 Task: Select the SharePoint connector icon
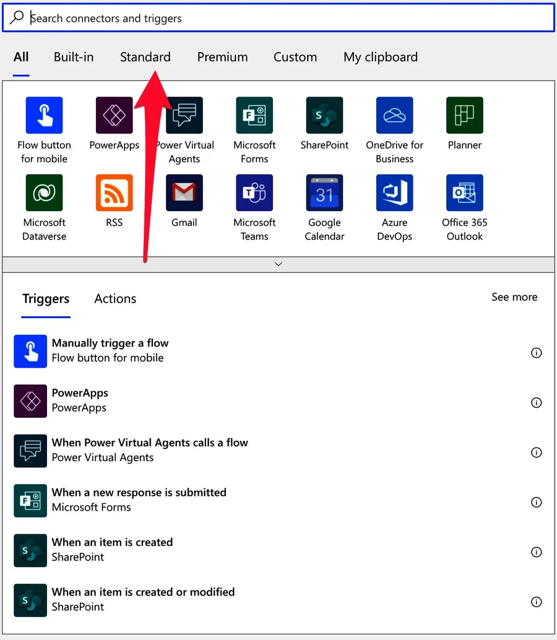(324, 115)
